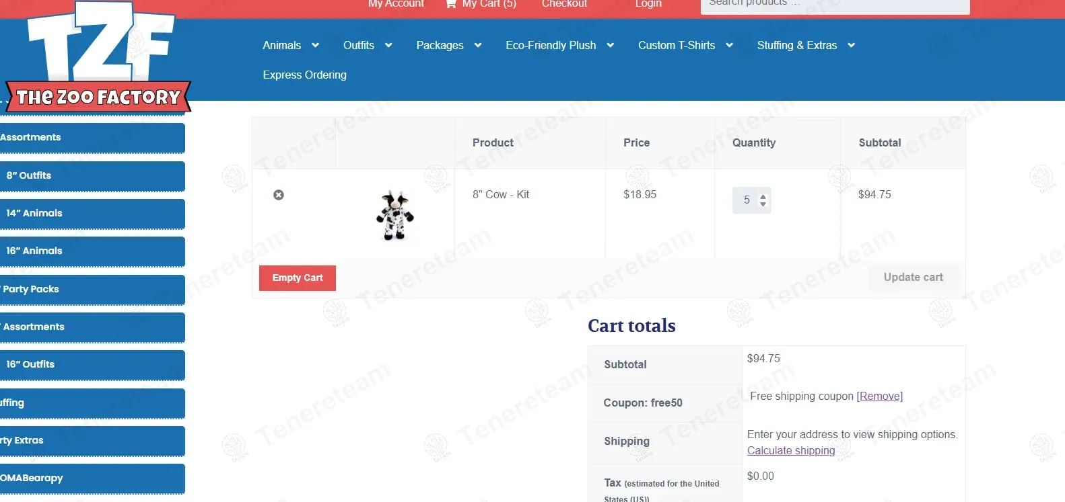
Task: Expand the Custom T-Shirts dropdown arrow
Action: point(729,45)
